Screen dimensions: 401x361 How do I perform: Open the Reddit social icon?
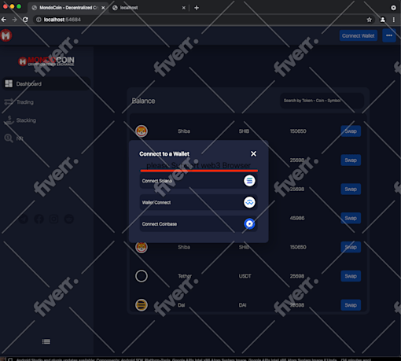tap(69, 219)
